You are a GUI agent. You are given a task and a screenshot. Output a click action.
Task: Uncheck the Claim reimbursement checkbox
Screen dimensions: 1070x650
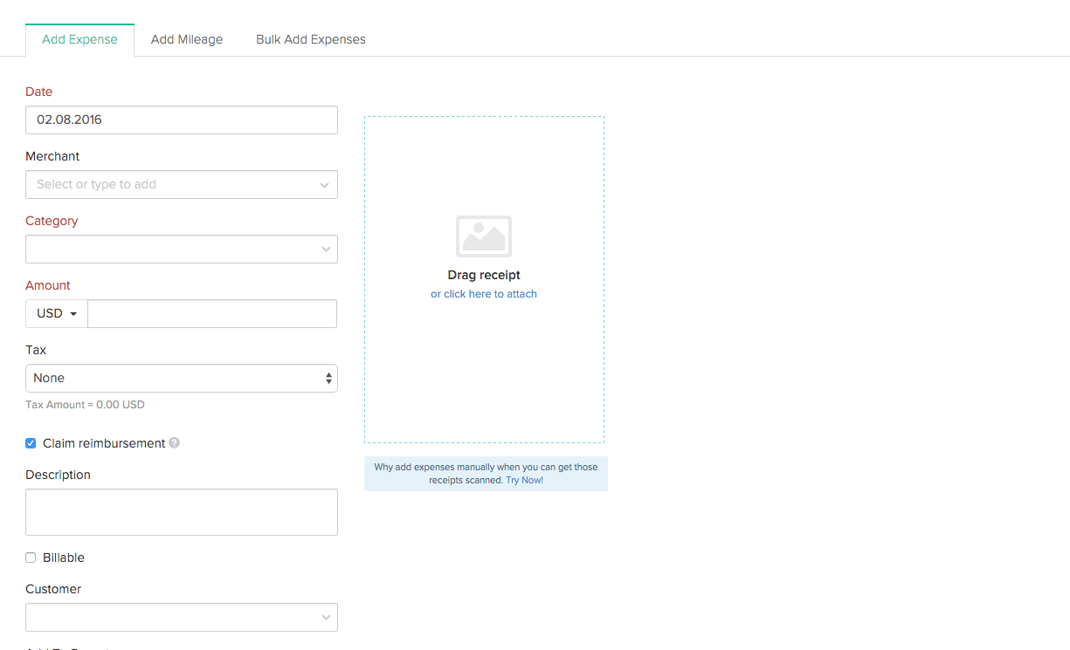31,443
